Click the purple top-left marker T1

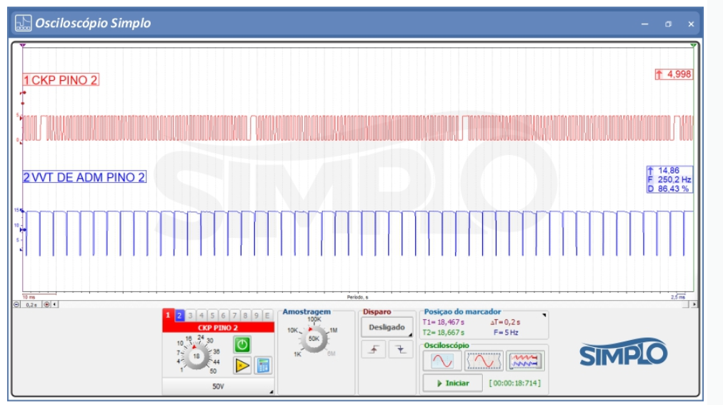coord(23,45)
